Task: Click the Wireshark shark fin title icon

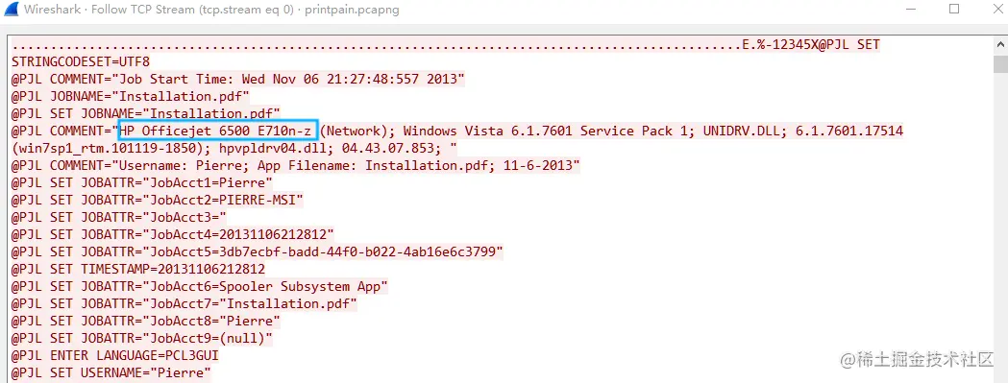Action: (11, 10)
